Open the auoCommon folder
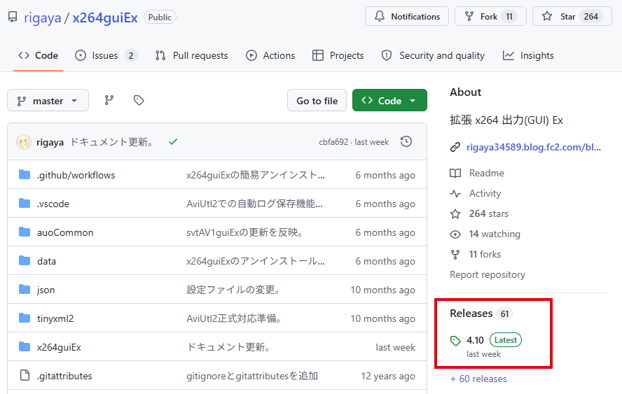This screenshot has height=394, width=622. pyautogui.click(x=65, y=232)
